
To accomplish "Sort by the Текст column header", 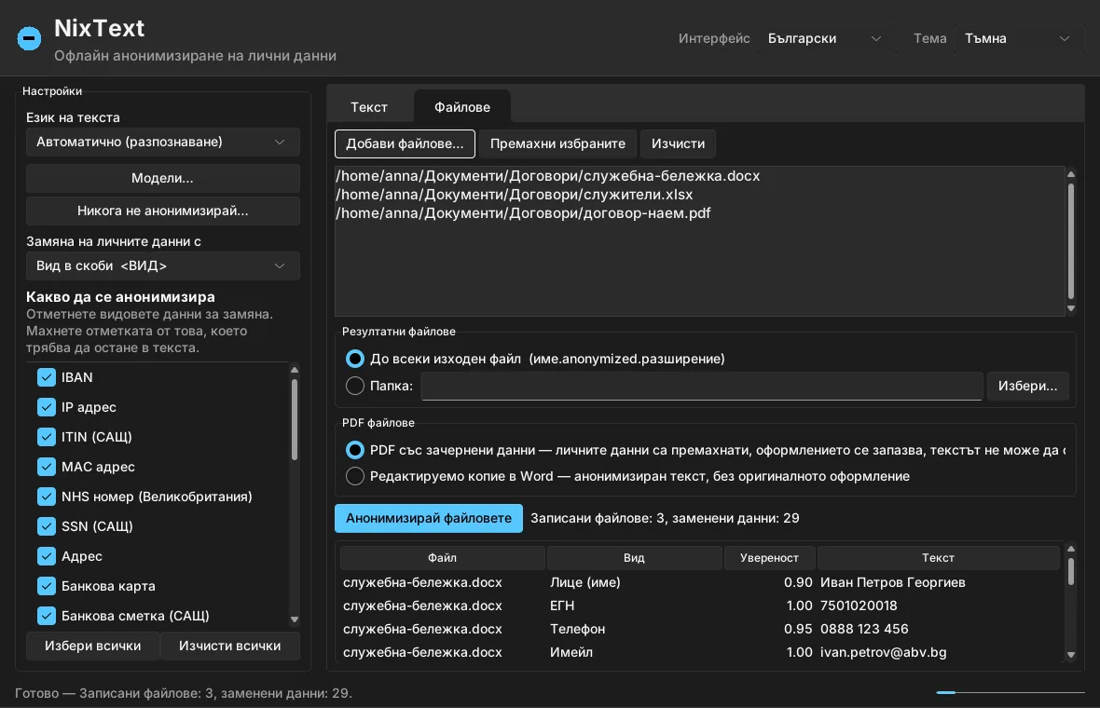I will [938, 558].
